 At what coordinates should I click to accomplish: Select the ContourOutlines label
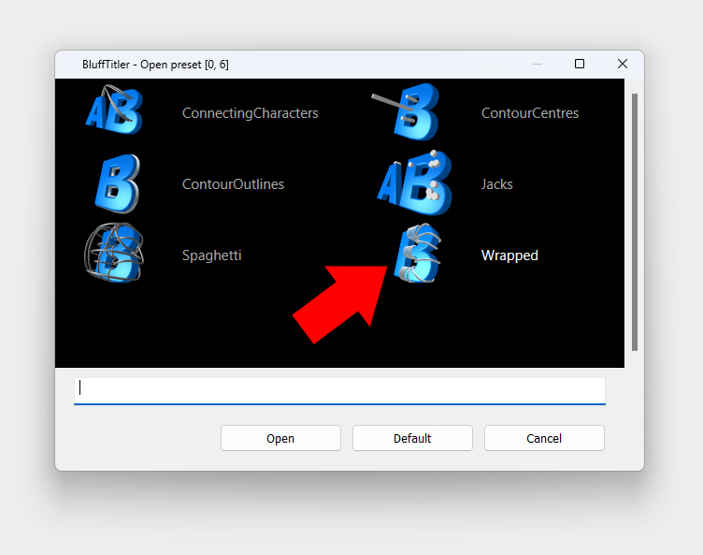233,184
